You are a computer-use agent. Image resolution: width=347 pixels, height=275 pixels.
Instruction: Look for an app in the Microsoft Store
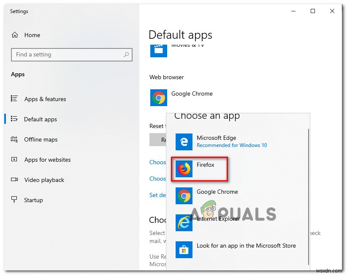coord(247,246)
